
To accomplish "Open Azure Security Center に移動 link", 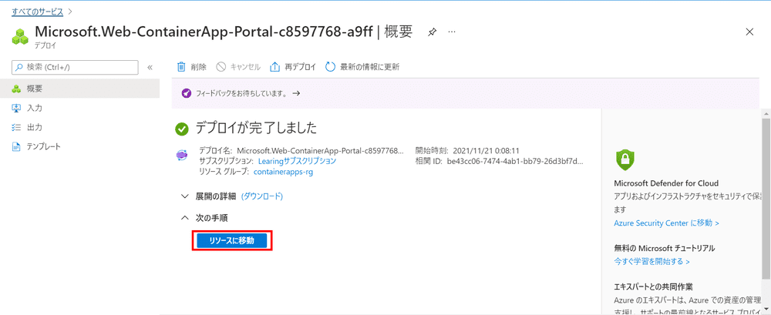I will 667,223.
